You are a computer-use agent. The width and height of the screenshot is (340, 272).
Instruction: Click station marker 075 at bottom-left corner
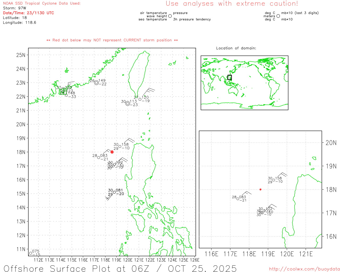point(31,253)
